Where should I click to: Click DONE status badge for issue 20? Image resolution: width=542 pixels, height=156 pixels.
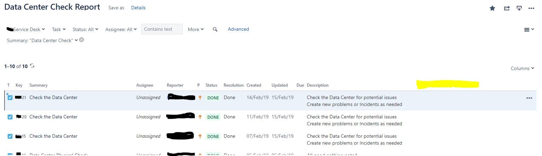pos(213,117)
